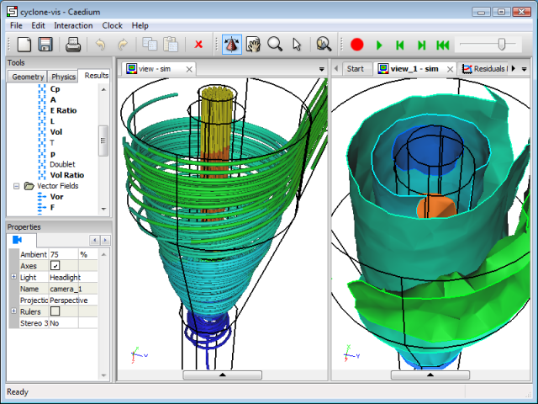538x404 pixels.
Task: Click the red Record simulation button
Action: [x=357, y=45]
